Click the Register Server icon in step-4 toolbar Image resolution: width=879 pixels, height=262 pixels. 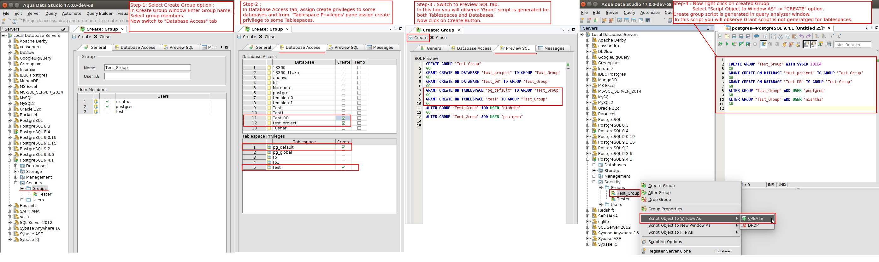(x=583, y=20)
